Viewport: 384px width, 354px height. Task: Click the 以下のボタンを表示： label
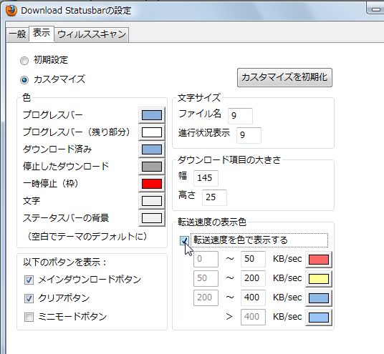(x=64, y=262)
